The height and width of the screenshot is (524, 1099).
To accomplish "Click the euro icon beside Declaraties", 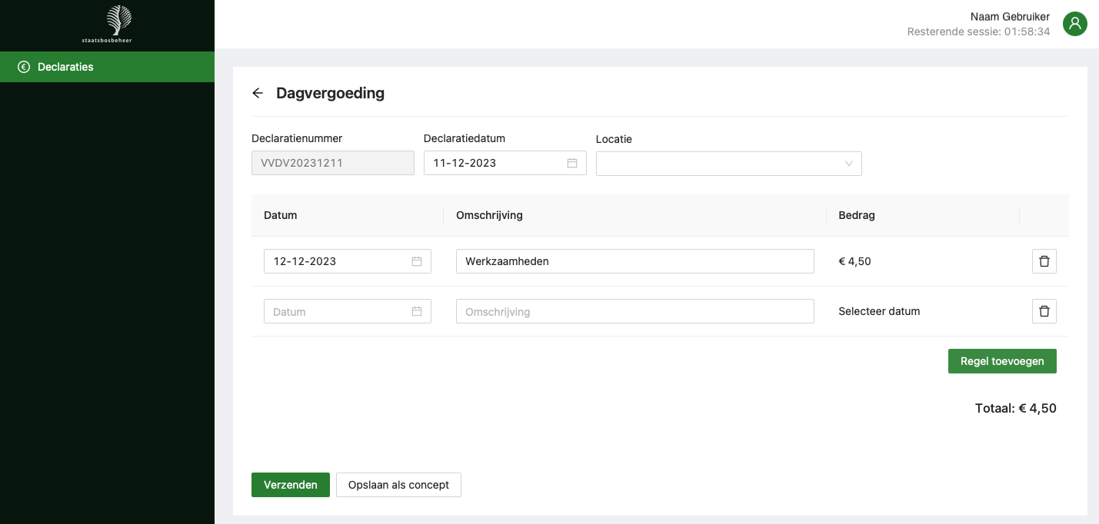I will coord(24,67).
